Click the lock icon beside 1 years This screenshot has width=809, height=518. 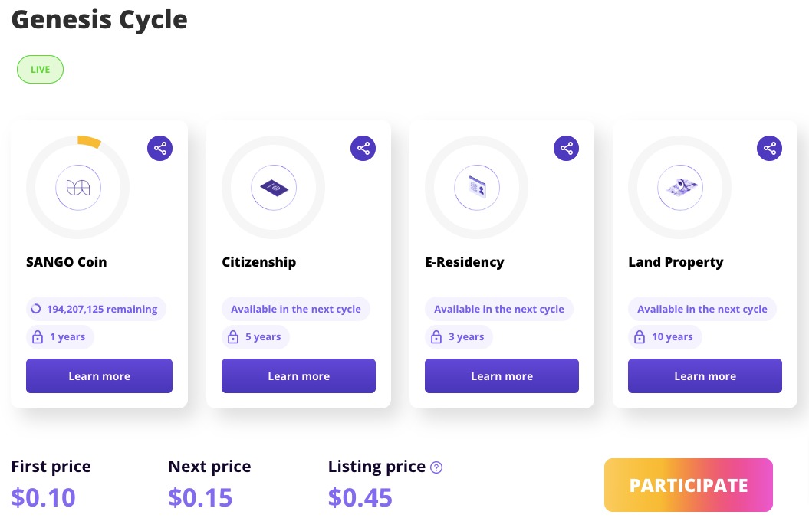[38, 337]
